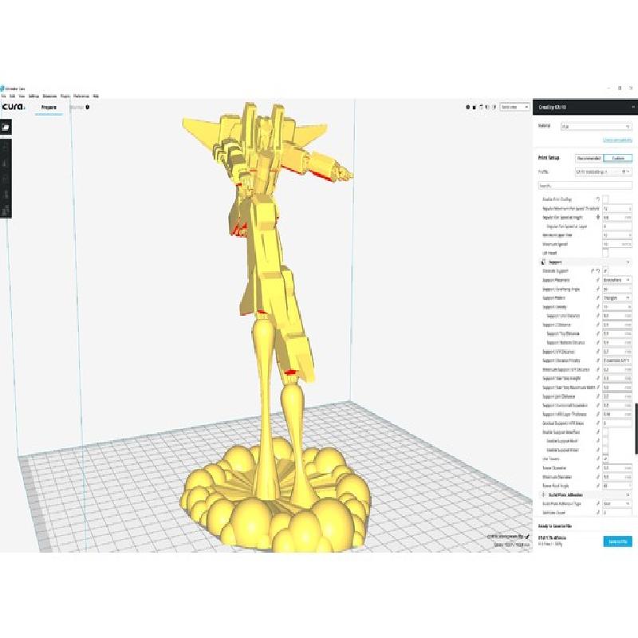Viewport: 638px width, 638px height.
Task: Open the Profile dropdown
Action: click(x=604, y=171)
